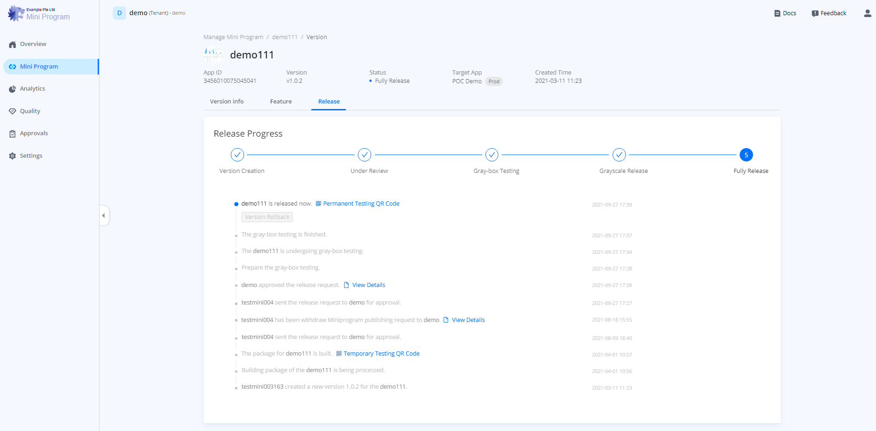Click the Overview home icon in sidebar
The width and height of the screenshot is (876, 431).
pos(12,45)
